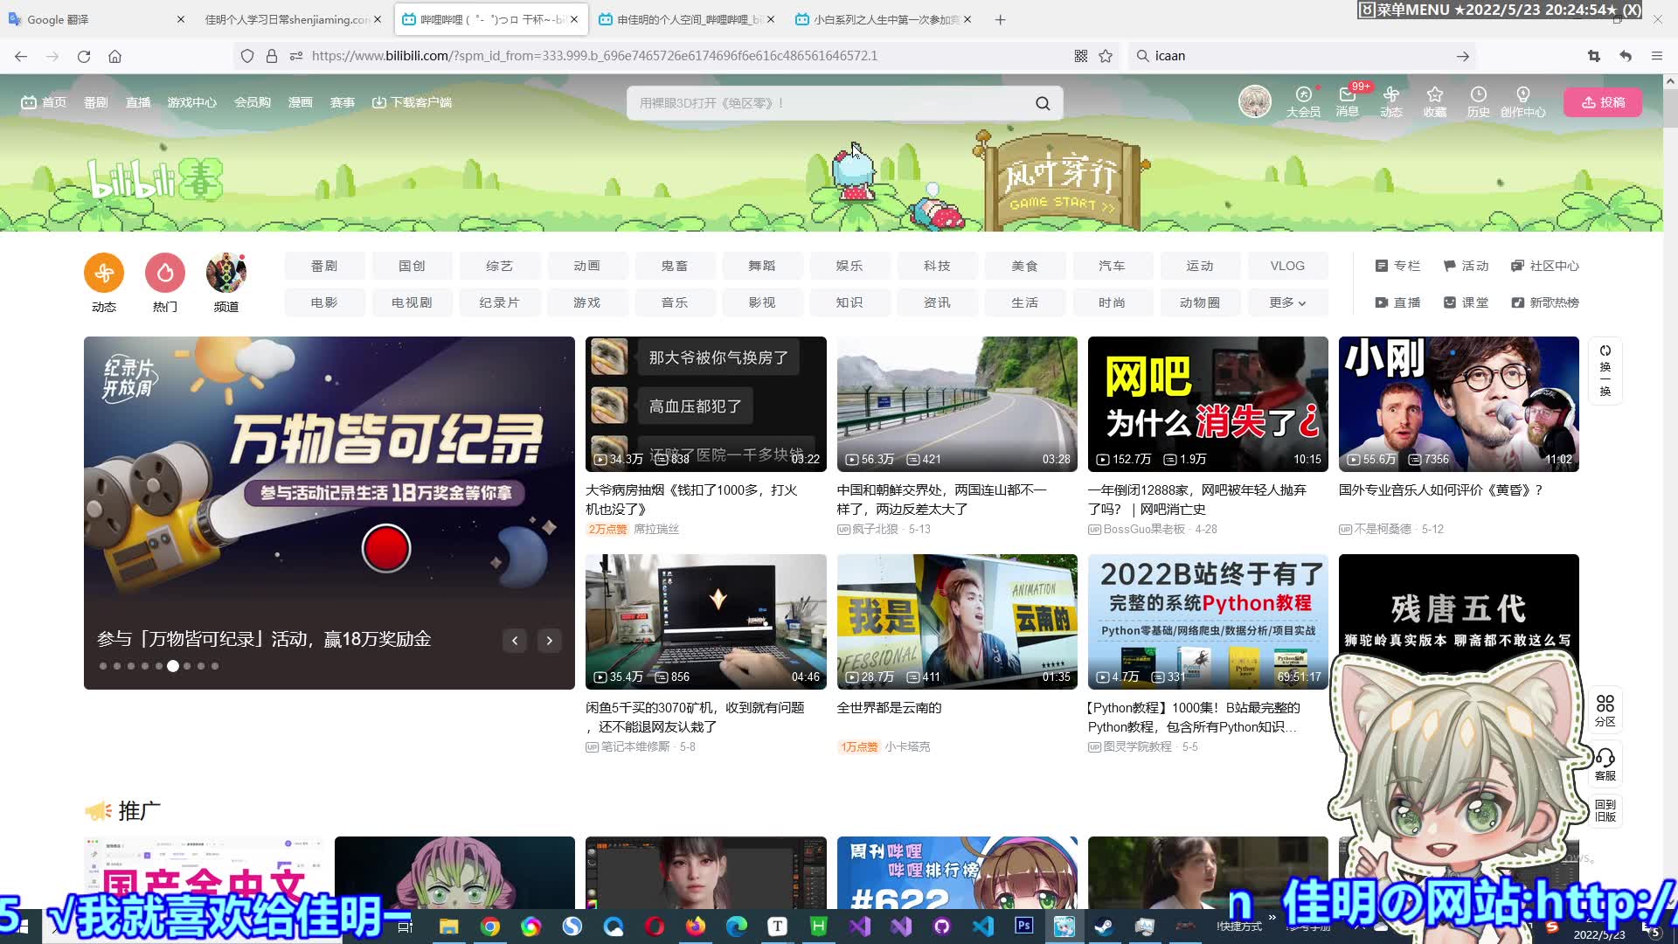Image resolution: width=1678 pixels, height=944 pixels.
Task: Select the 纪录片 category
Action: 499,302
